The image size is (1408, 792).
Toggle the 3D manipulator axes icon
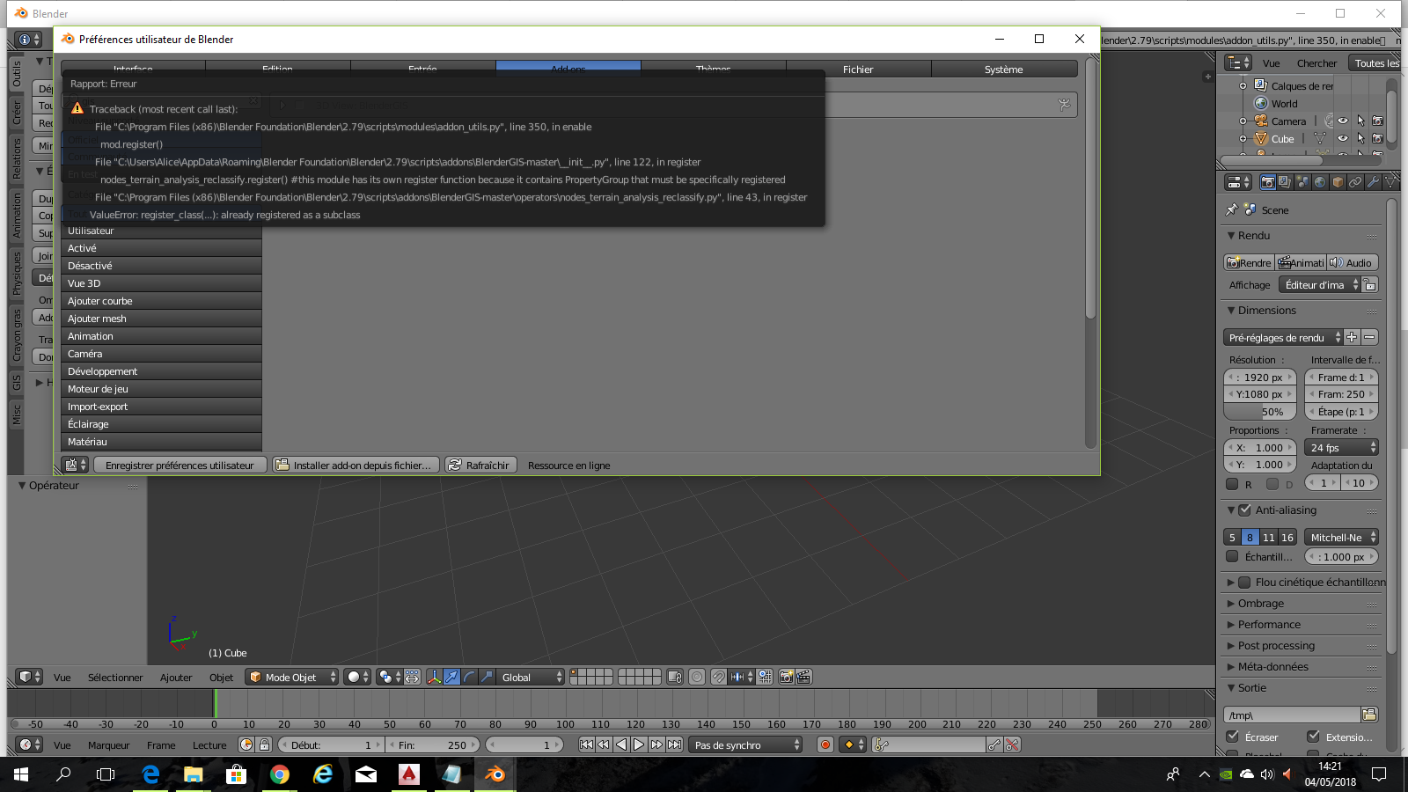[434, 677]
